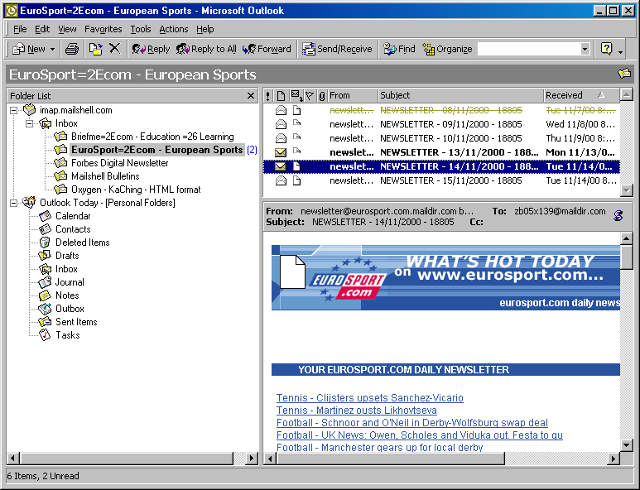Screen dimensions: 640x490
Task: Select the NEWSLETTER - 15/11/2000 message
Action: pos(441,180)
